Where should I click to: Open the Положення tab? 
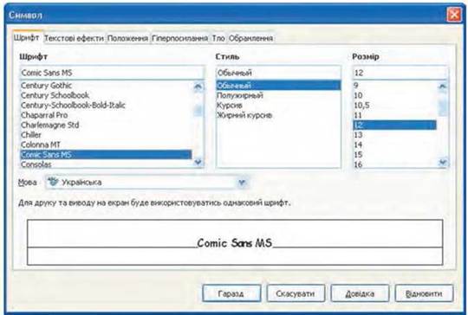click(127, 38)
